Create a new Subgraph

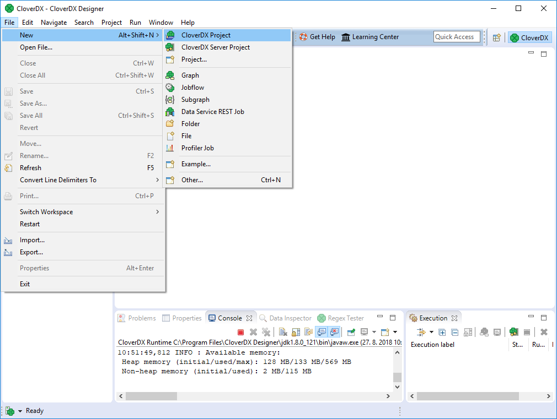point(195,100)
